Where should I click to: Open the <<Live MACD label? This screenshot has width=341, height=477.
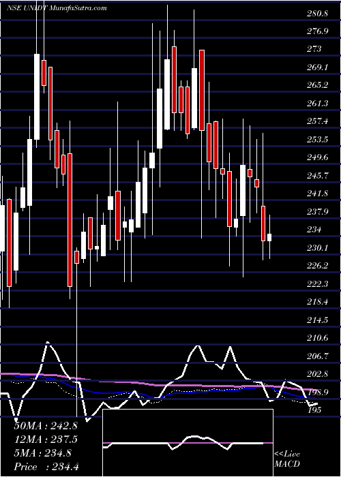[x=287, y=459]
